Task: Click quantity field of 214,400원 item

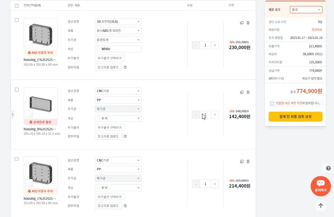Action: click(205, 184)
